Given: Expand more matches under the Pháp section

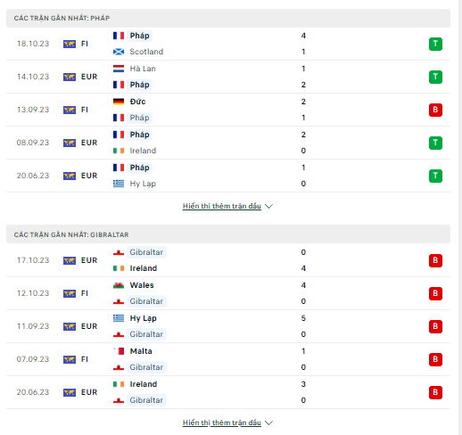Looking at the screenshot, I should pos(222,206).
